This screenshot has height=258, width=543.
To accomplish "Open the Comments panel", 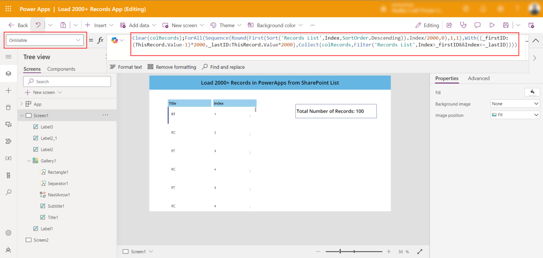I will (x=478, y=25).
